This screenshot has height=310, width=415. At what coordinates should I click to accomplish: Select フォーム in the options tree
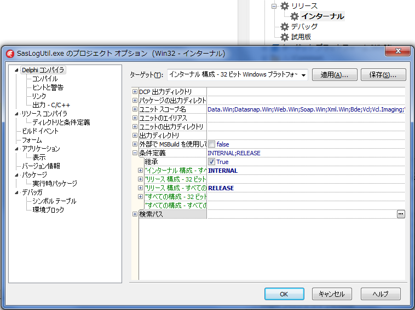coord(32,140)
